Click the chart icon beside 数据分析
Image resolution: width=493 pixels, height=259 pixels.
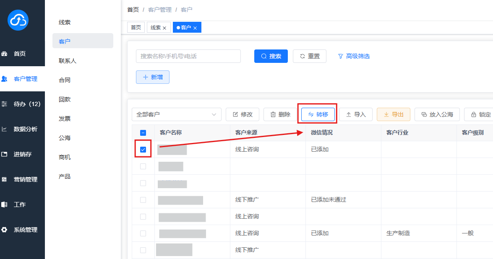4,129
